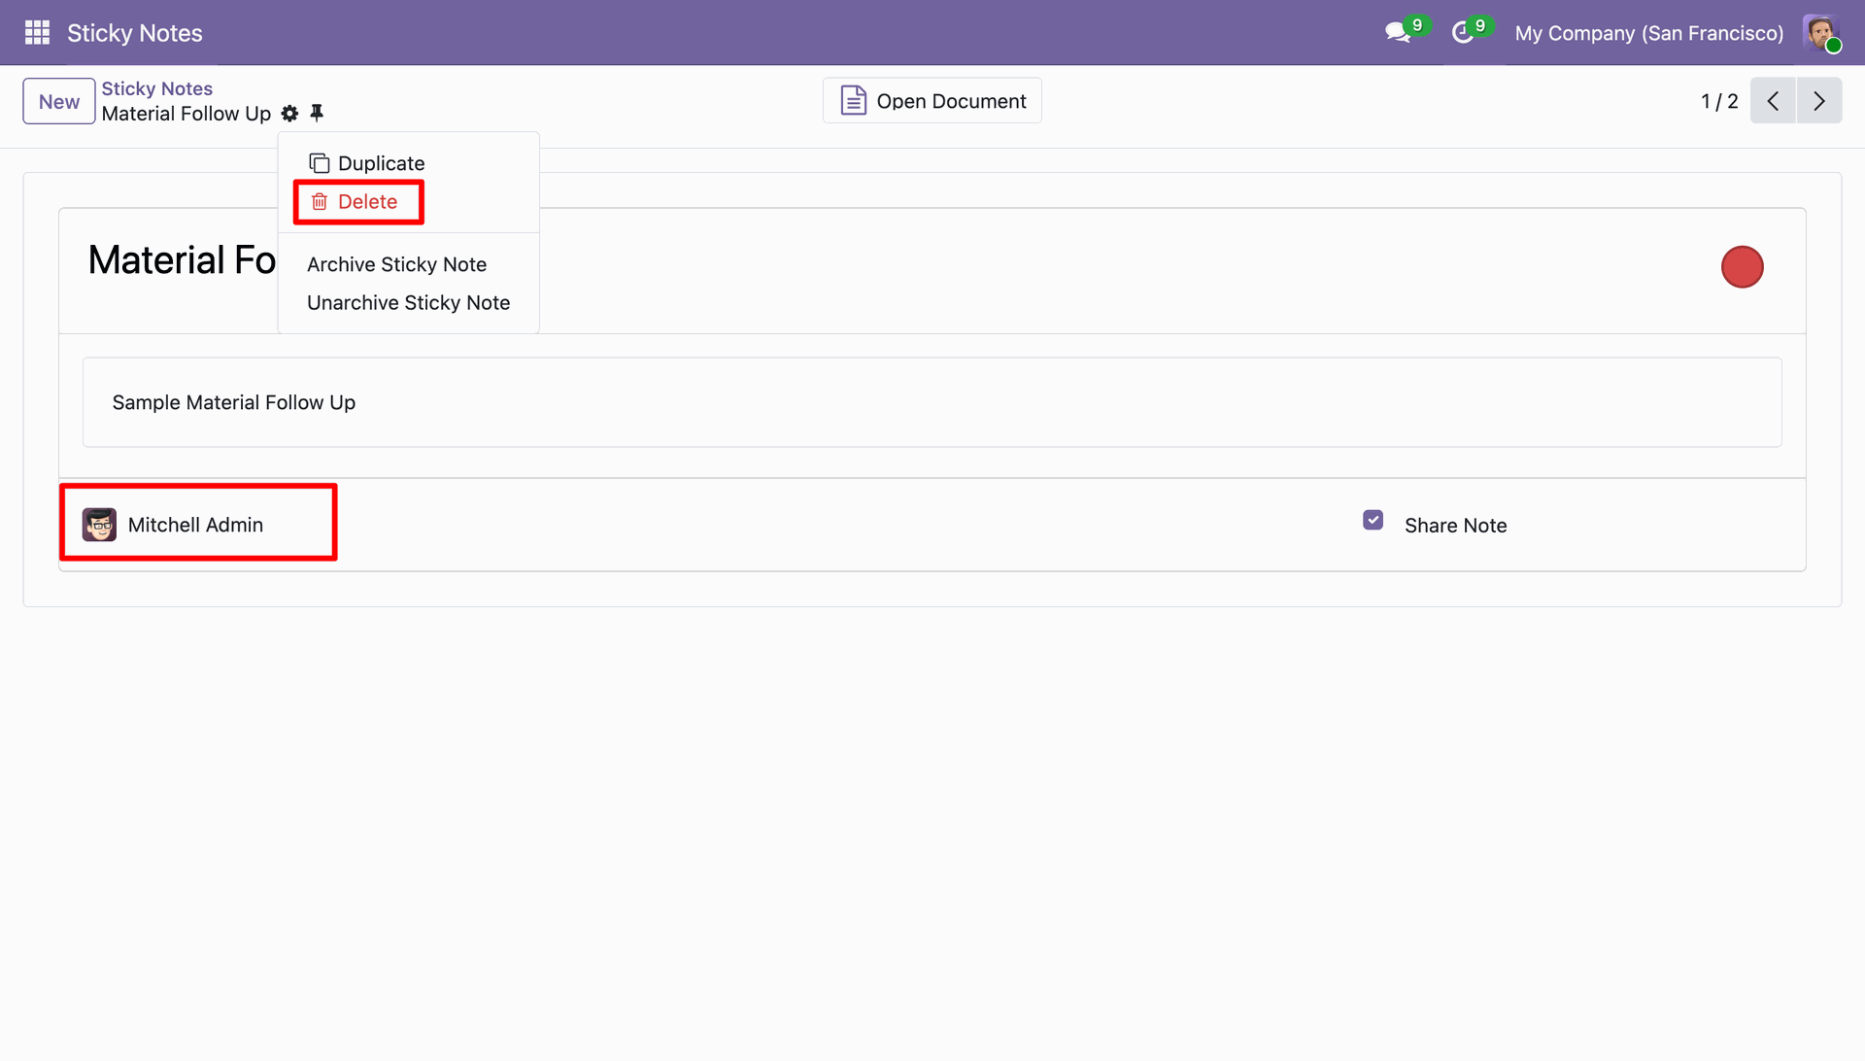Click the user avatar in top bar
The height and width of the screenshot is (1061, 1865).
click(x=1820, y=33)
